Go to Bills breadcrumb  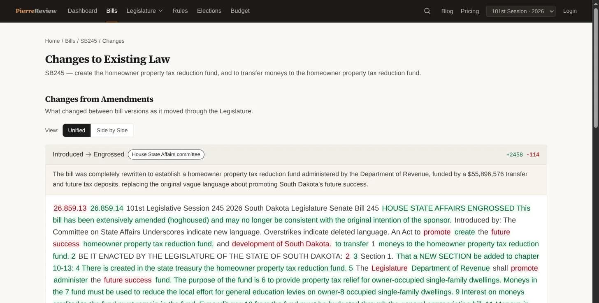70,41
